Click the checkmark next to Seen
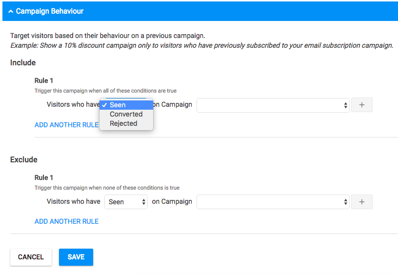 104,105
